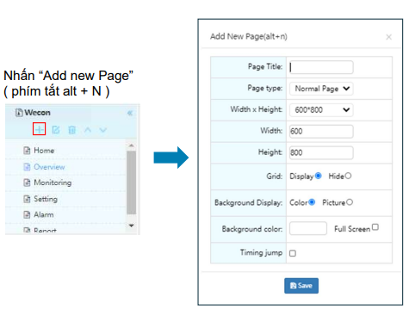Click the delete page trash icon

[x=71, y=130]
